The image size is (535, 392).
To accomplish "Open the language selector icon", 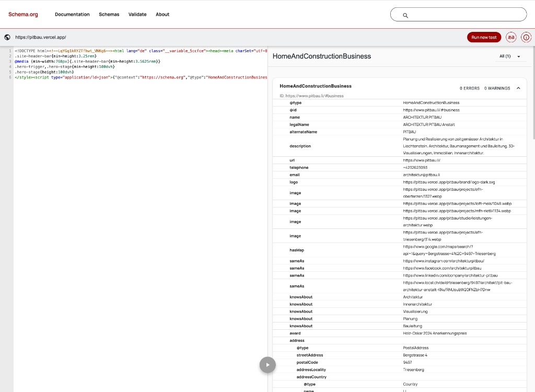I will point(511,37).
